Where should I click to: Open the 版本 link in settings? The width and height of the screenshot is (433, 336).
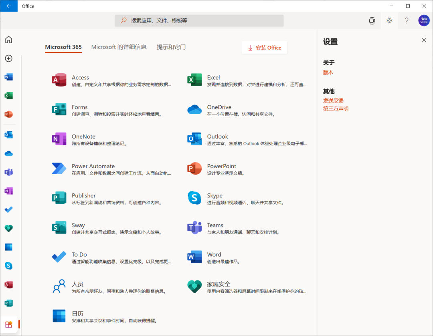coord(328,72)
